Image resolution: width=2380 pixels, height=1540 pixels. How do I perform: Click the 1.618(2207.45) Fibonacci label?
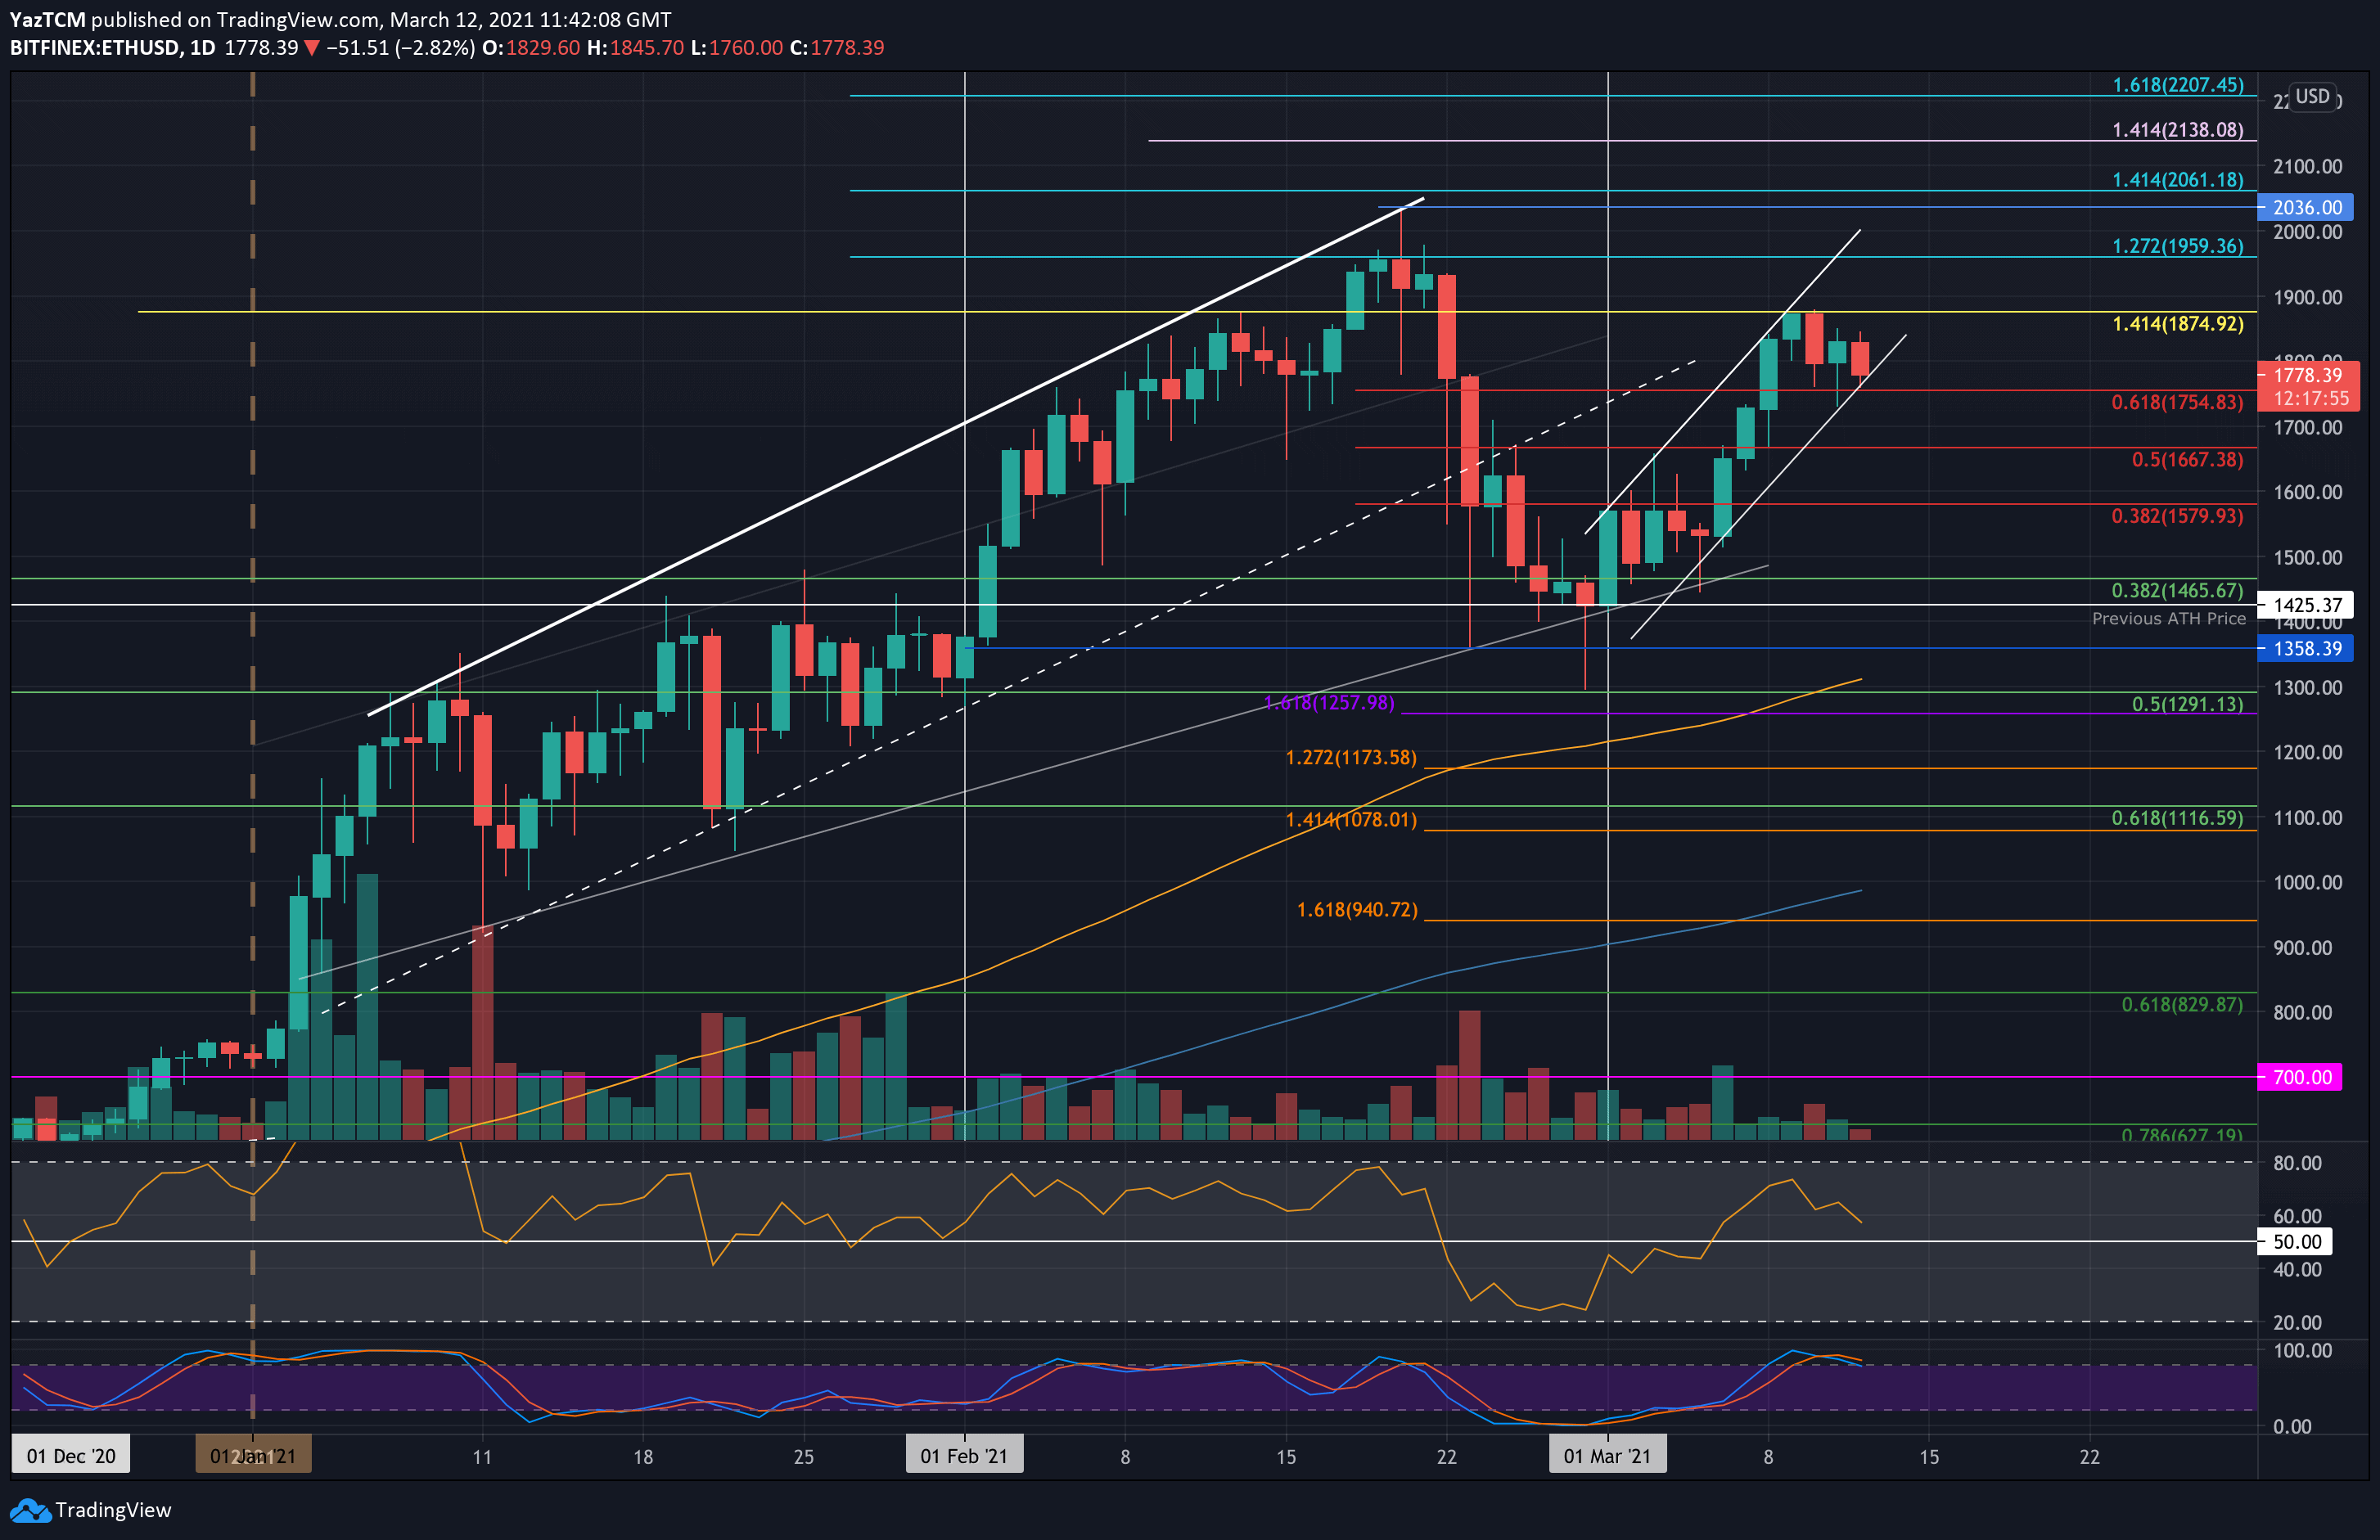pyautogui.click(x=2177, y=85)
